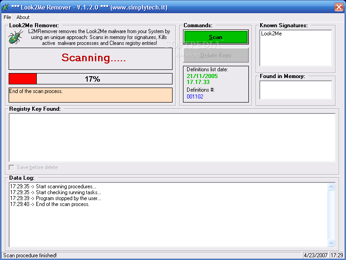Image resolution: width=346 pixels, height=260 pixels.
Task: Start a scan with the green Scan button
Action: (x=216, y=37)
